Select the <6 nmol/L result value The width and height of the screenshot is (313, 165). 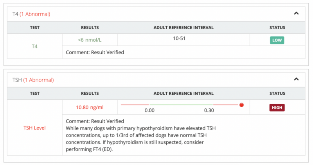(x=90, y=40)
